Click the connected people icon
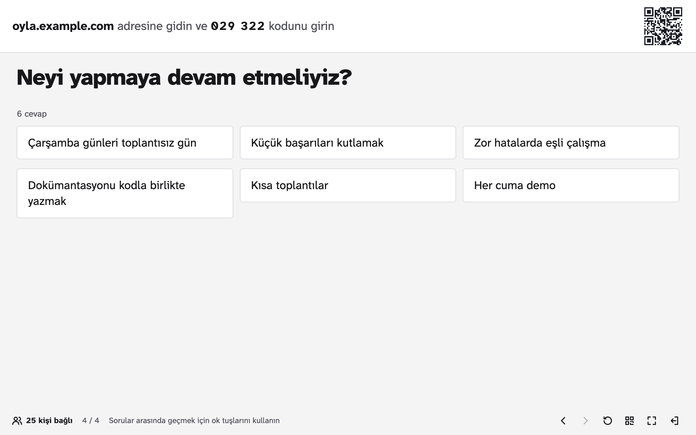 pyautogui.click(x=17, y=421)
